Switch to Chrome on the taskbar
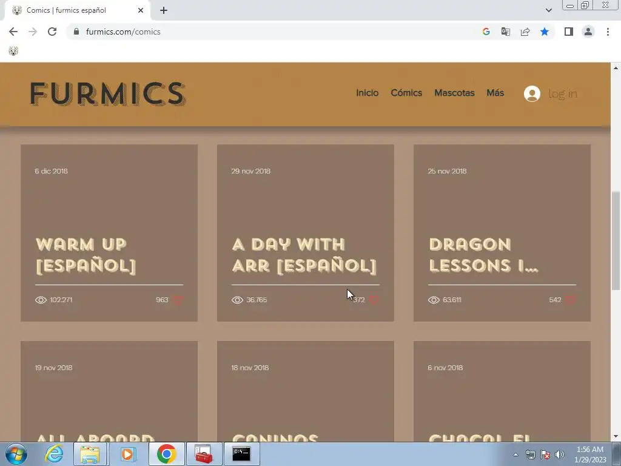Screen dimensions: 621x466 click(166, 454)
